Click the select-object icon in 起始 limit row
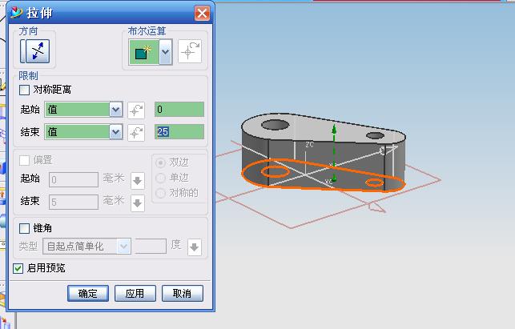This screenshot has width=515, height=329. tap(136, 110)
